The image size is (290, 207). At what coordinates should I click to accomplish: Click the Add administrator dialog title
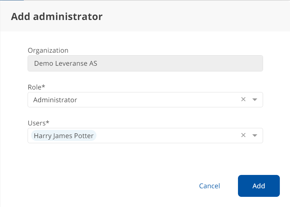57,17
